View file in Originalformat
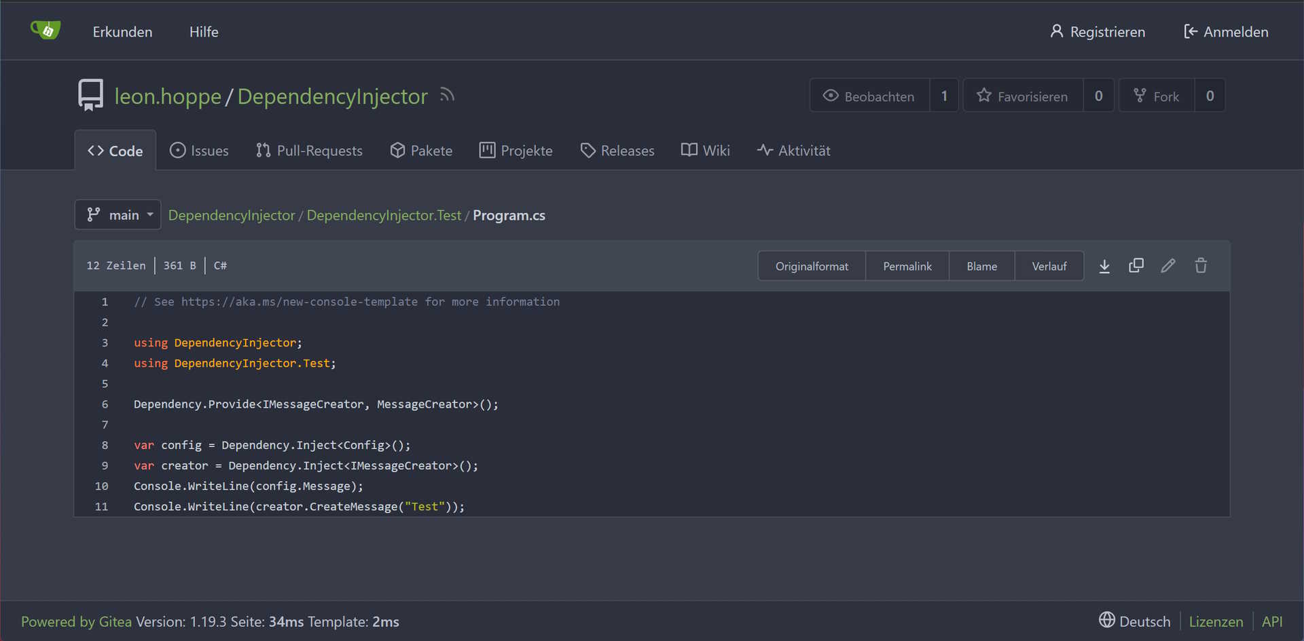 coord(812,266)
